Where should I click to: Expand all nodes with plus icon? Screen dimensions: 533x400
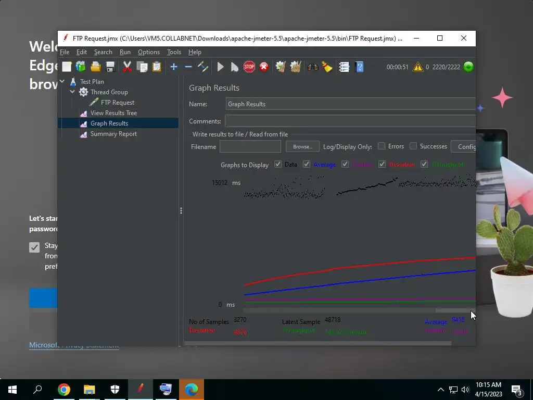[174, 67]
